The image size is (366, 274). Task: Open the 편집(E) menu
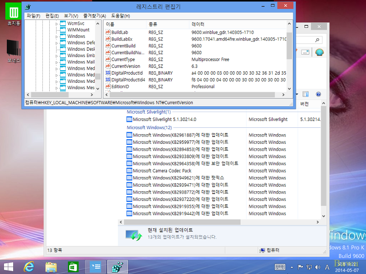(x=52, y=16)
